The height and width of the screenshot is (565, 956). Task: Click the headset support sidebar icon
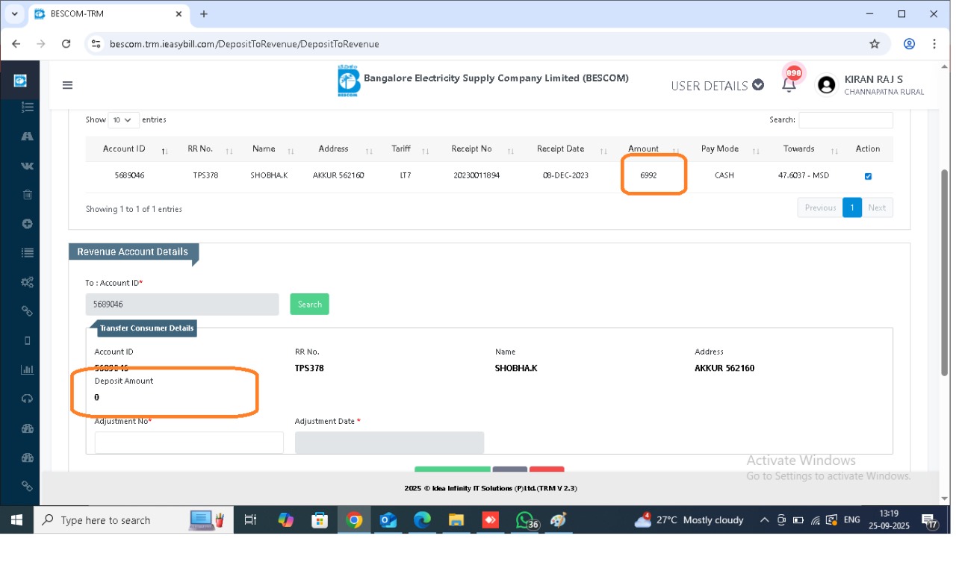[x=28, y=399]
